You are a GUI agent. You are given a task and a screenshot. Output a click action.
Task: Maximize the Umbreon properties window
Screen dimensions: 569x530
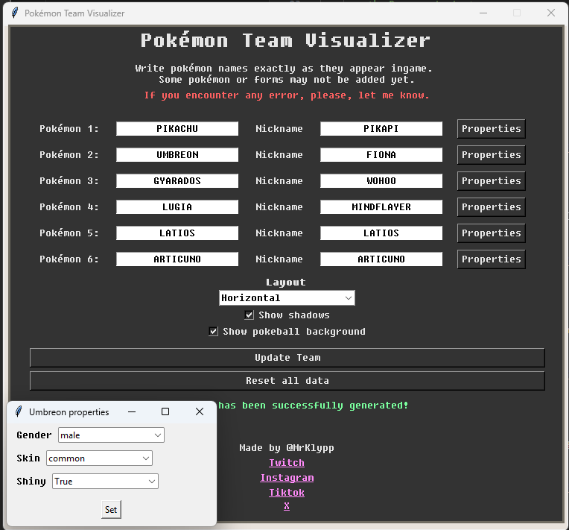tap(165, 411)
